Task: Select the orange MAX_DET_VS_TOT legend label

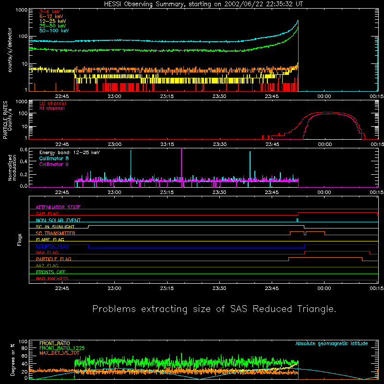Action: 60,353
